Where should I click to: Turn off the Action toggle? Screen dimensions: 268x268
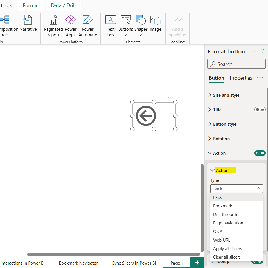[260, 153]
